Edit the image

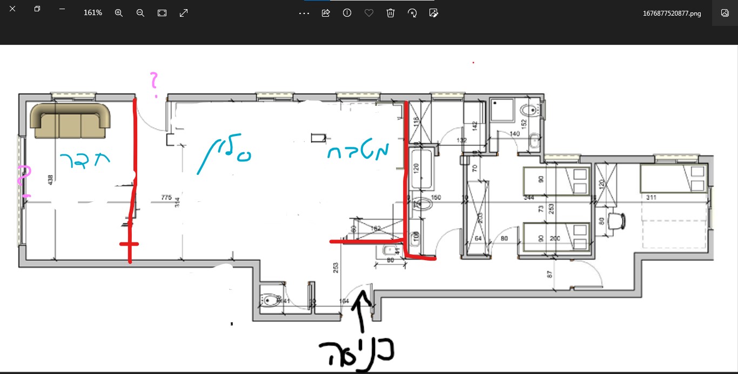click(433, 13)
